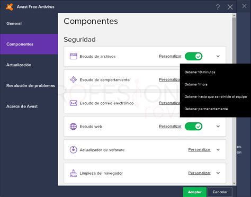Expand the Actualizador de software chevron
Image resolution: width=251 pixels, height=197 pixels.
click(218, 150)
